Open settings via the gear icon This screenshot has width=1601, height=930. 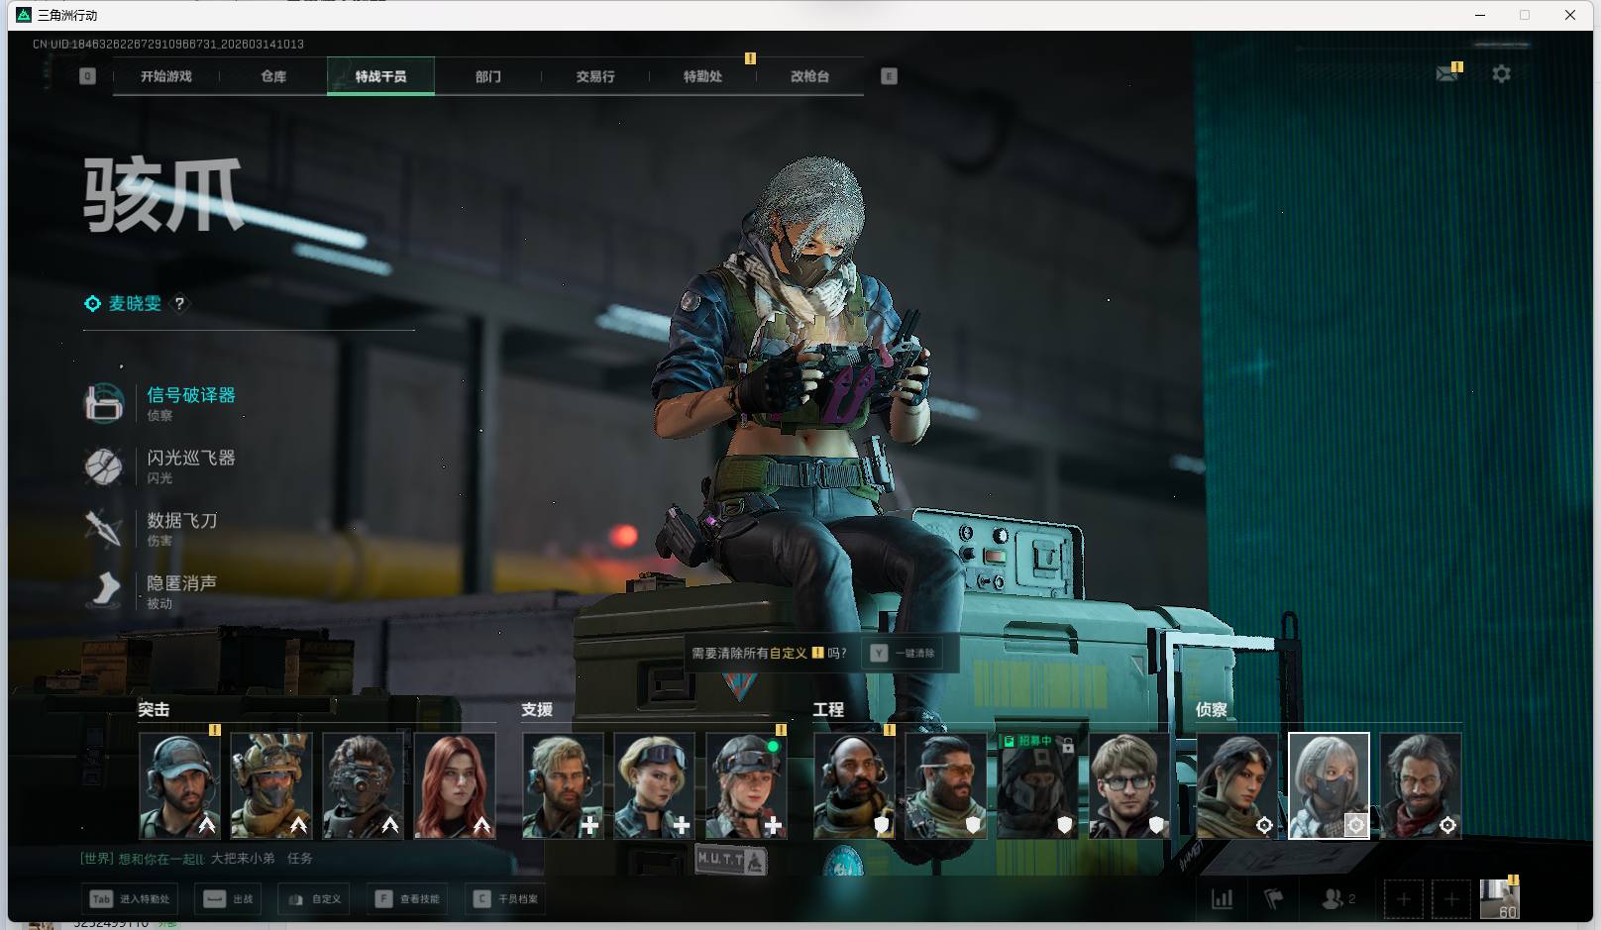click(1501, 74)
